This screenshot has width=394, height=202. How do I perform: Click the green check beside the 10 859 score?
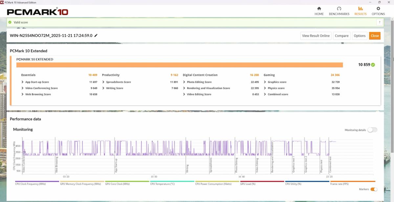[373, 65]
